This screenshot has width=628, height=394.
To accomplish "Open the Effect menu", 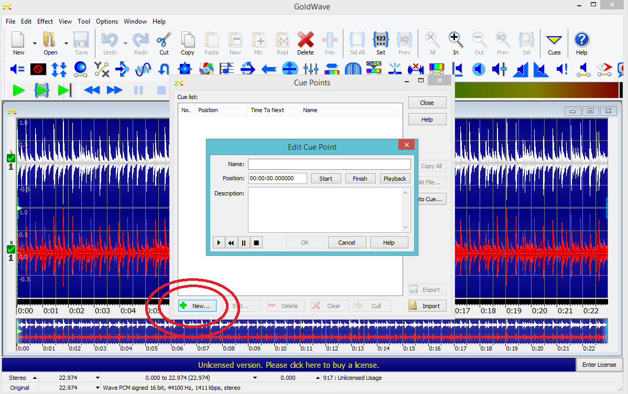I will pos(45,21).
